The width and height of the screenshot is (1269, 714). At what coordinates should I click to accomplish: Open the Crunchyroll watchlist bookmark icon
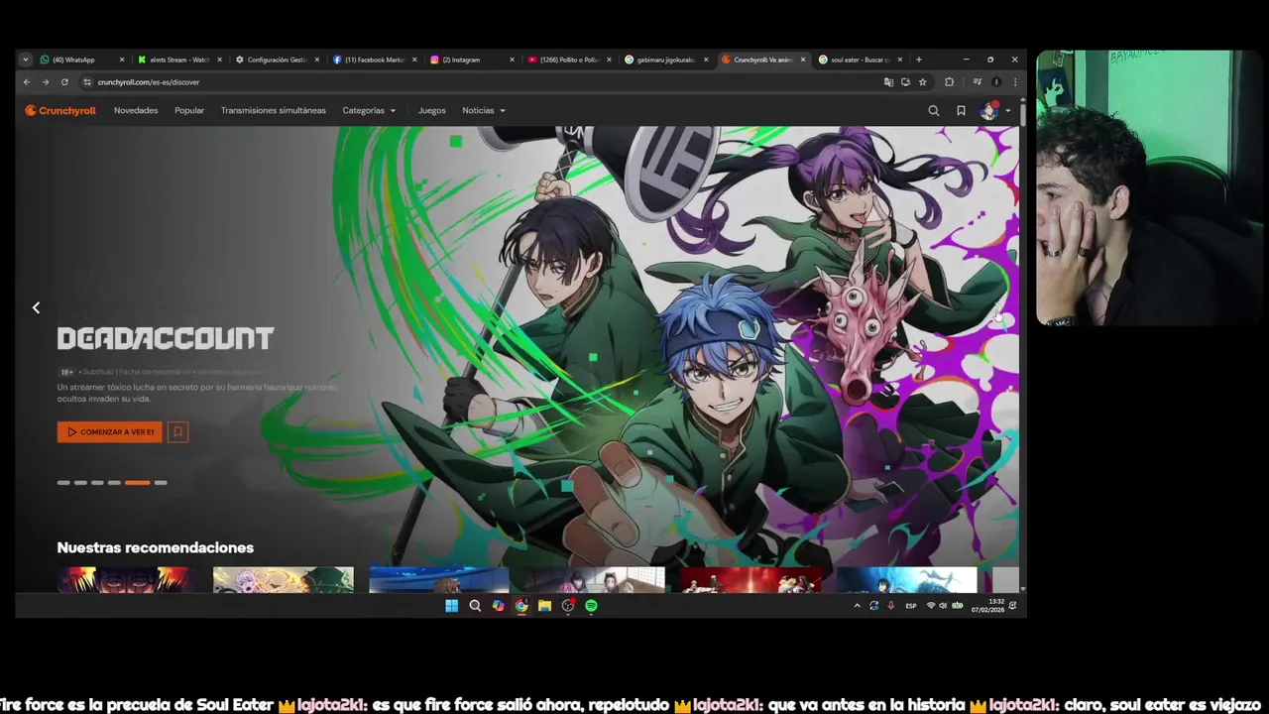click(x=961, y=110)
